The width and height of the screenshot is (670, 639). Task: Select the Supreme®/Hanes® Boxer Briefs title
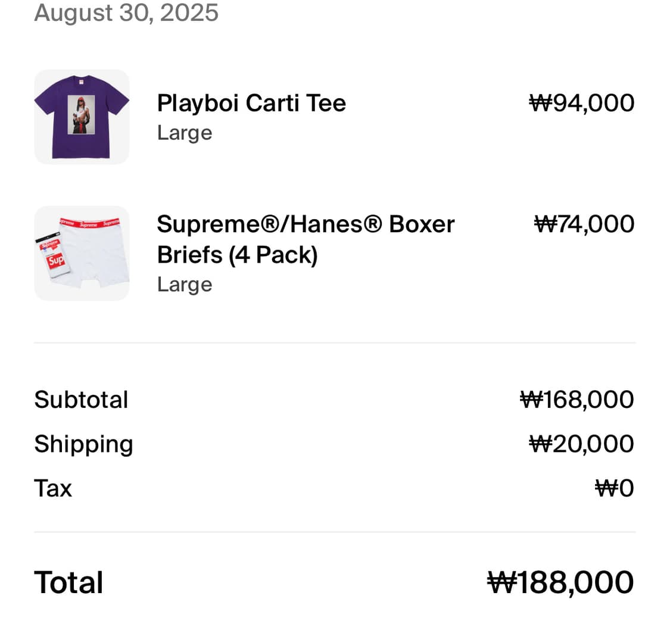(306, 239)
